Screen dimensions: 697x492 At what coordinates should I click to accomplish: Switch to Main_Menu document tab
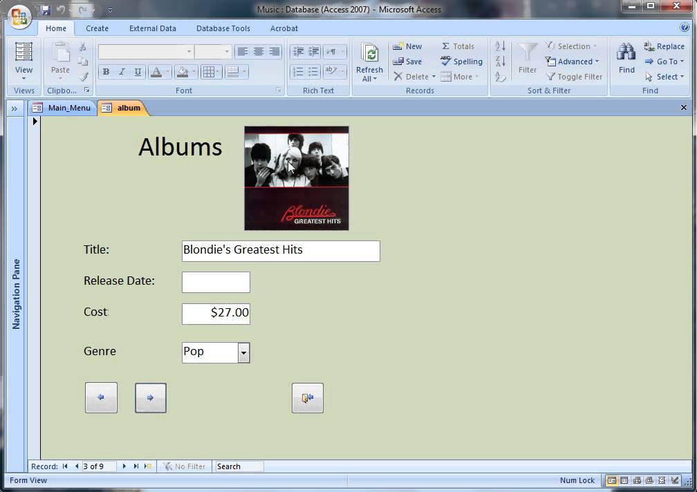[x=62, y=108]
